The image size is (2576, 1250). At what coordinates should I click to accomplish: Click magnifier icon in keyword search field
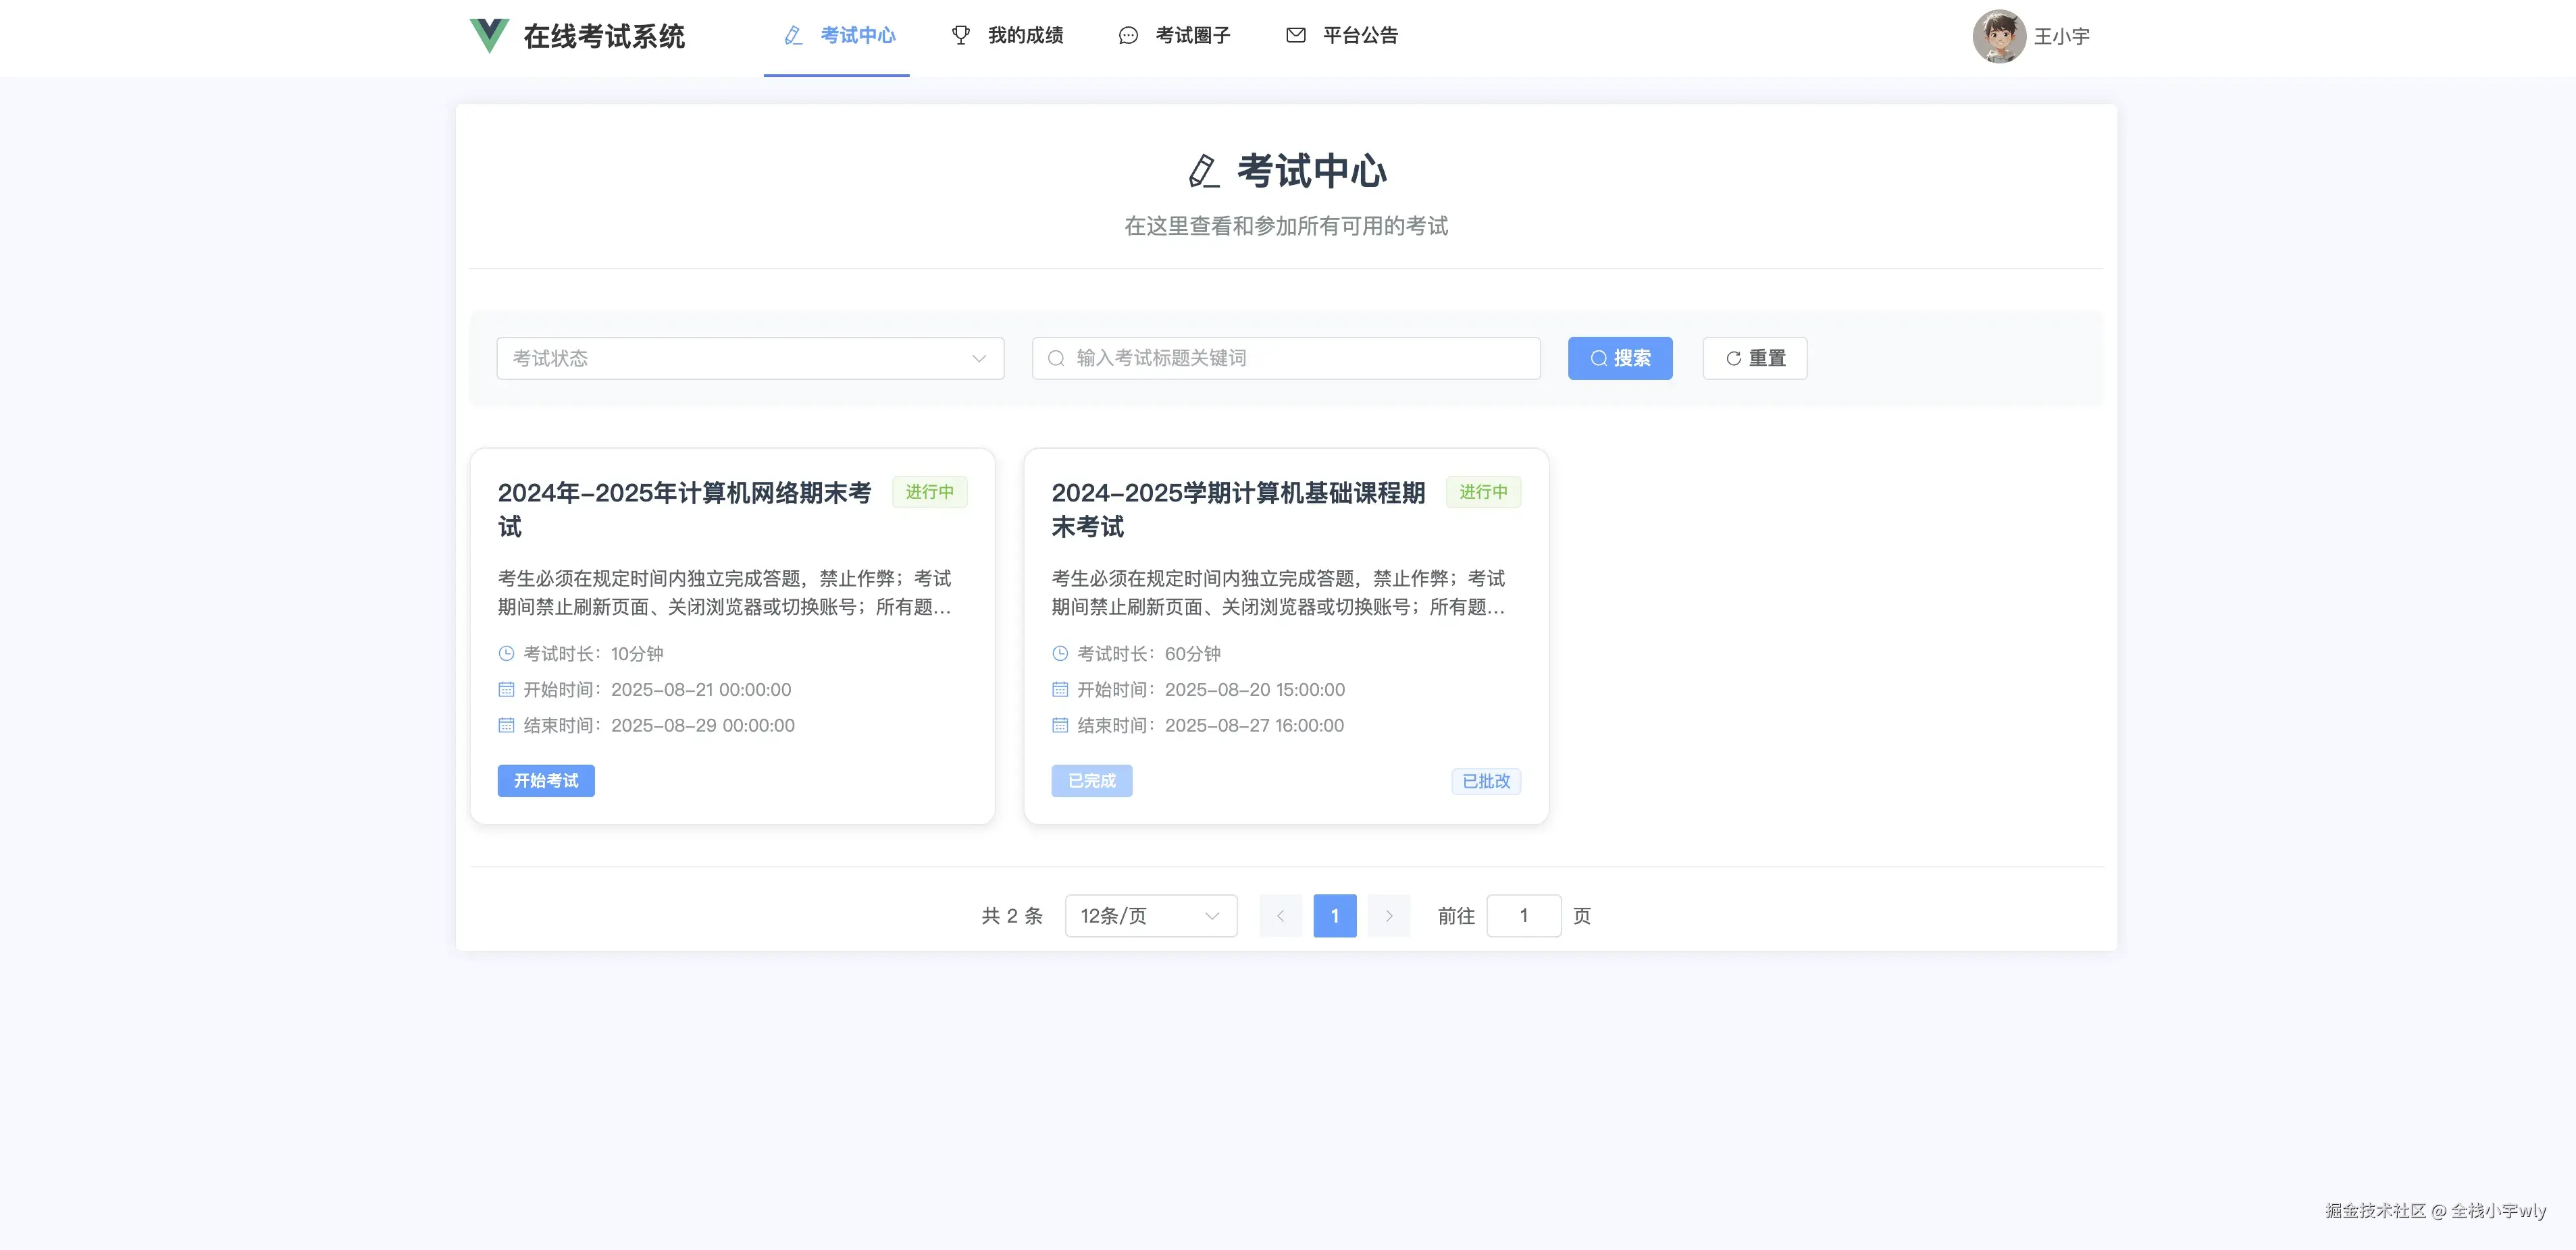point(1055,358)
